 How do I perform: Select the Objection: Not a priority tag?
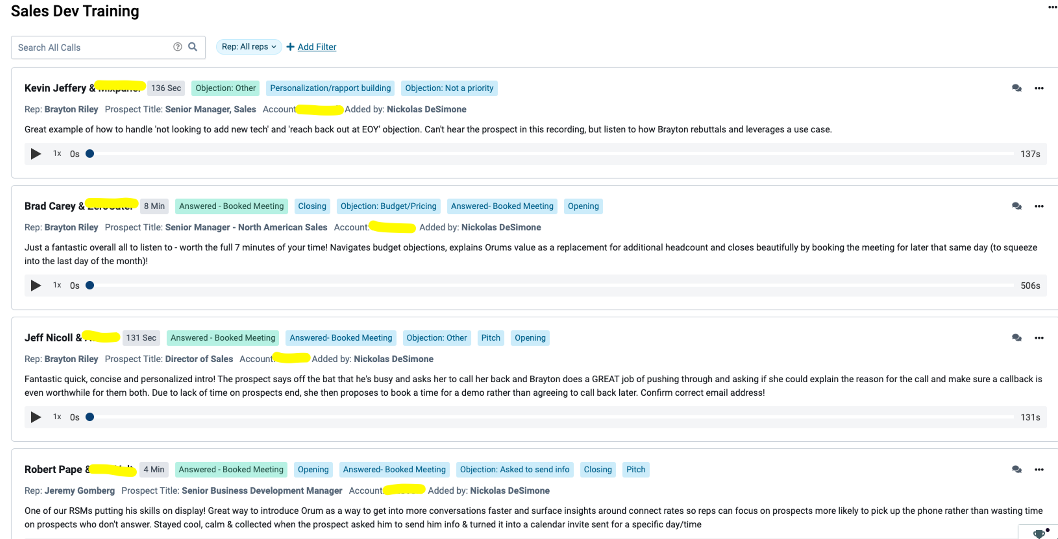[449, 88]
